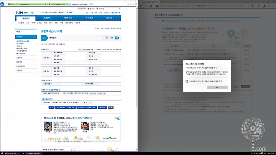Click Internet Explorer home icon

coord(128,4)
